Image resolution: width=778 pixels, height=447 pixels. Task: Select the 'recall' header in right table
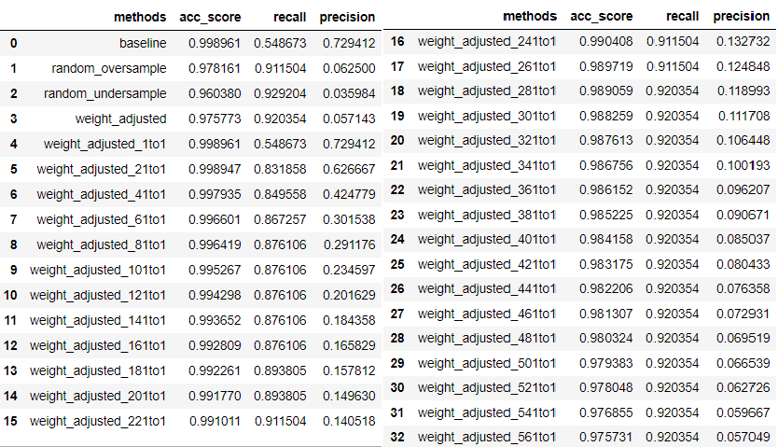click(682, 17)
